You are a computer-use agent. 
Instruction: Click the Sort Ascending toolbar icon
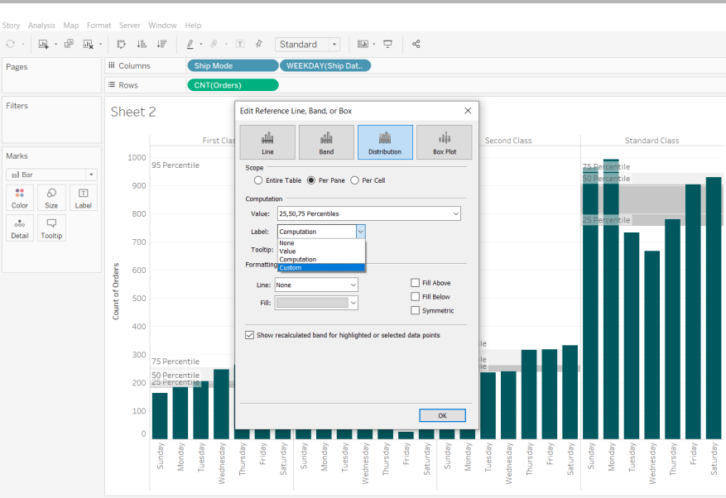coord(142,44)
